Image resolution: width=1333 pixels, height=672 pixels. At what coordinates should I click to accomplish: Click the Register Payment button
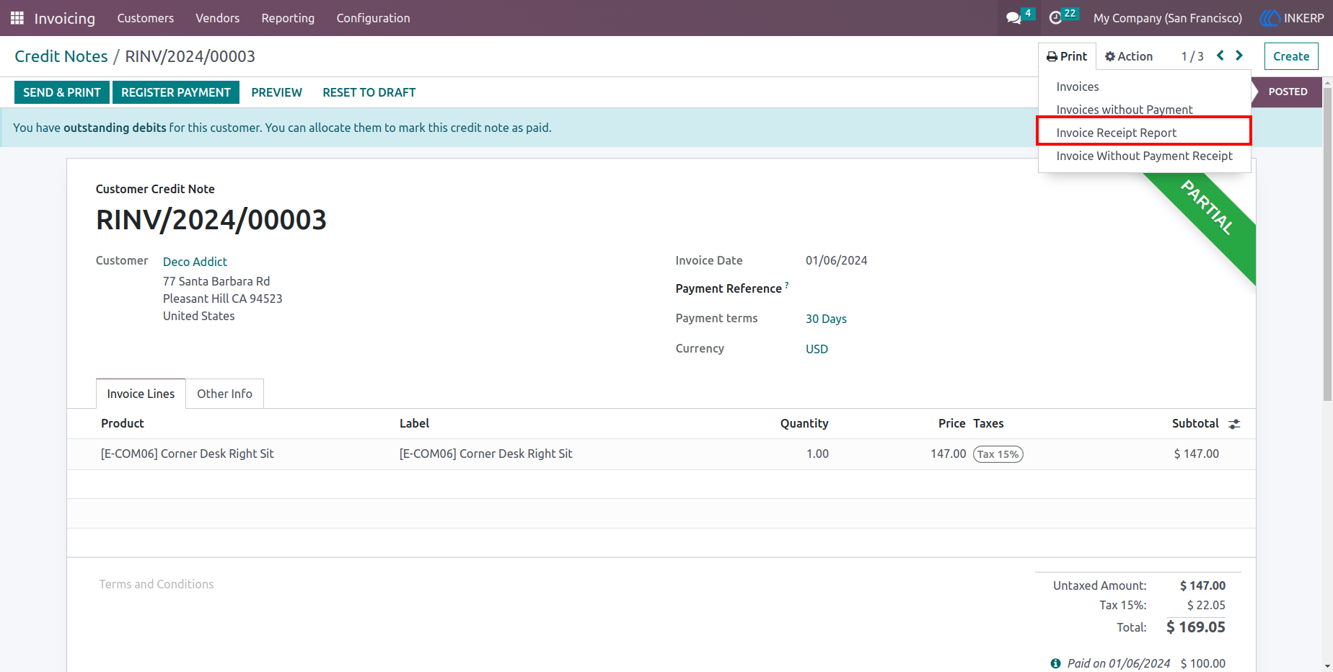(176, 92)
